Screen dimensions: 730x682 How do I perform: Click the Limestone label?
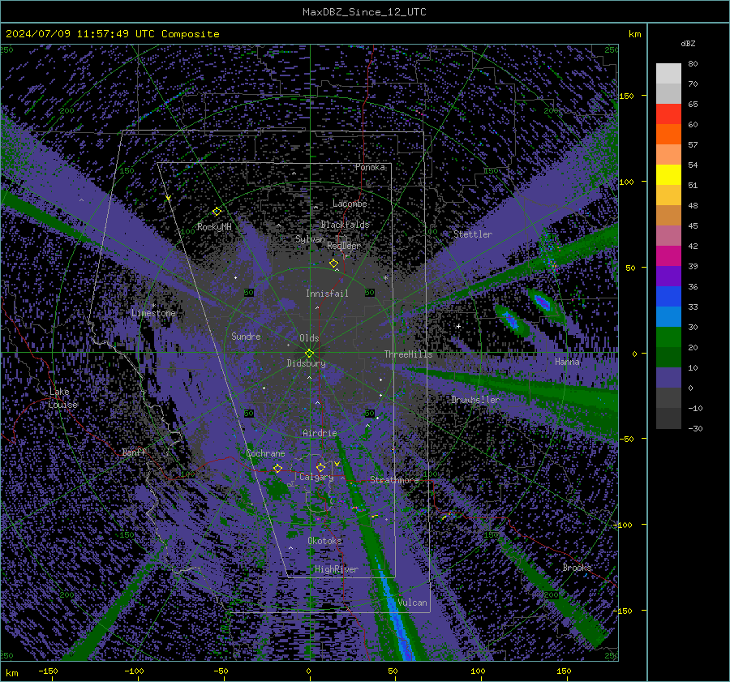click(x=153, y=313)
